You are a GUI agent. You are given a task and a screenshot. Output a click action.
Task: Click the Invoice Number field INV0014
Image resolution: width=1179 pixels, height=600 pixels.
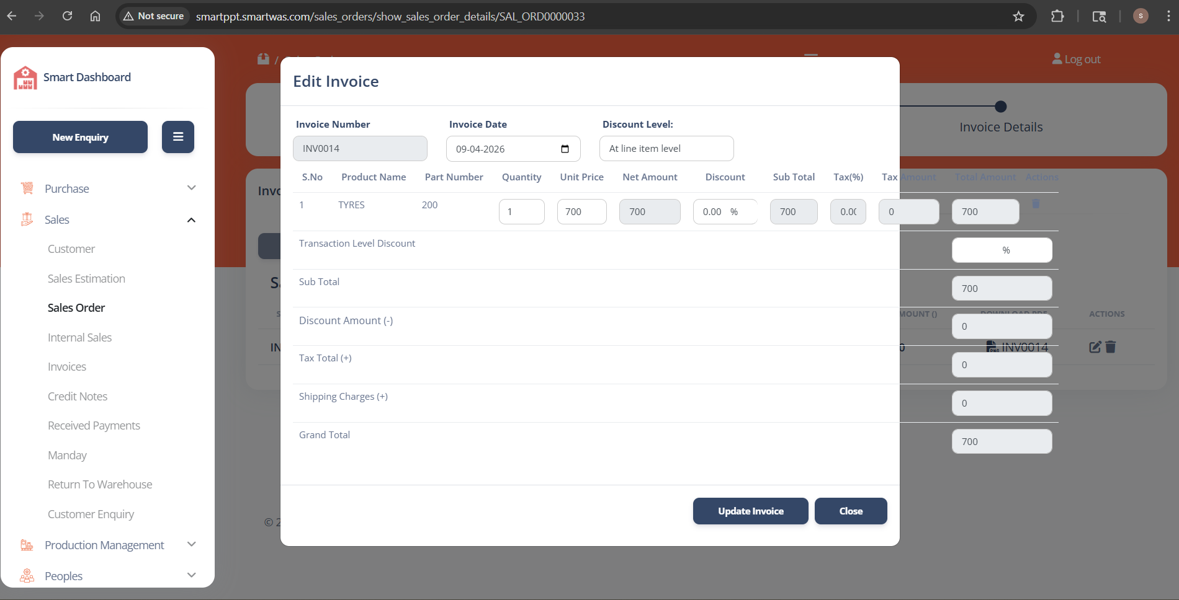click(360, 149)
